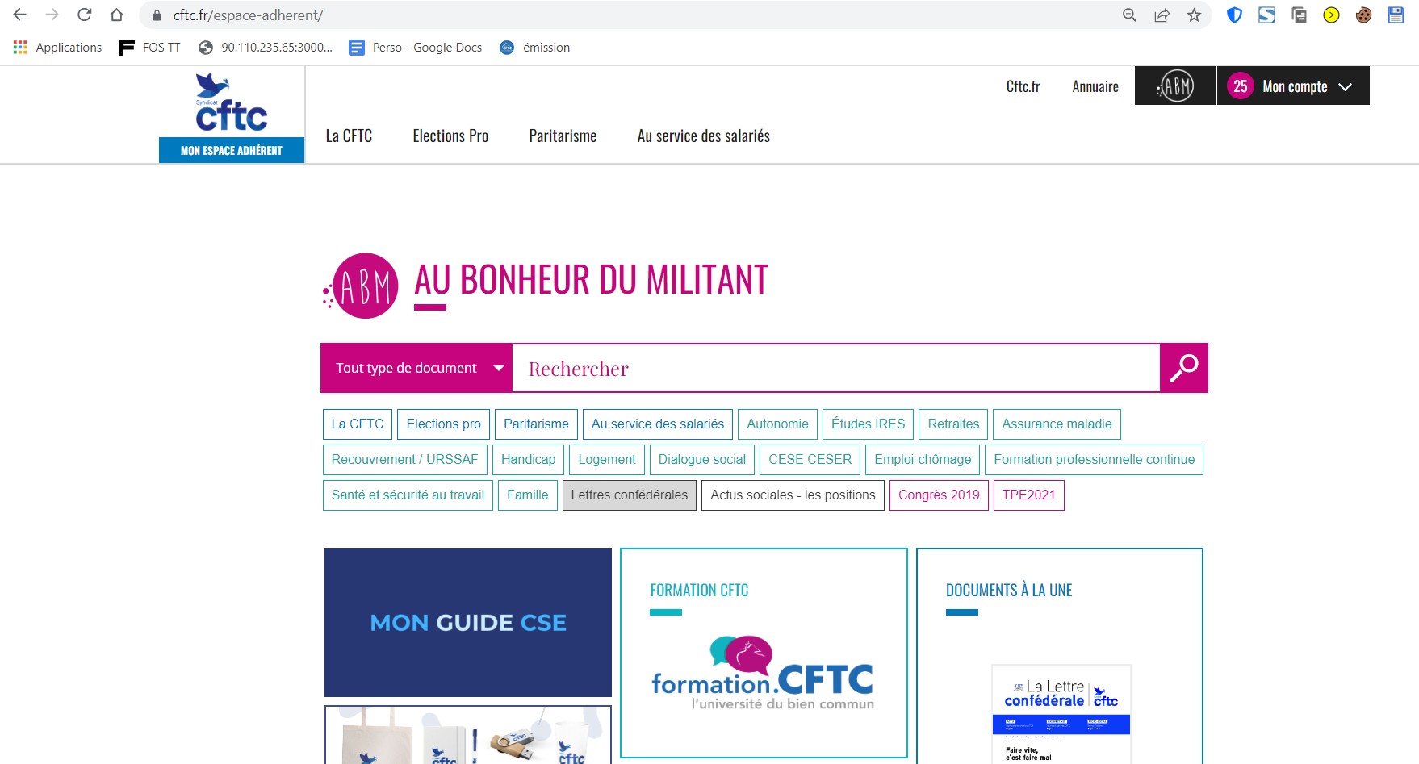Go to browser home page icon

tap(117, 15)
